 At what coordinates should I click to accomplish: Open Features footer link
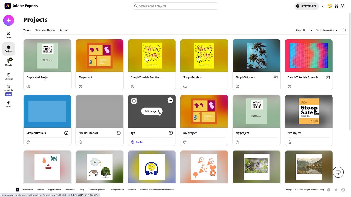[41, 190]
